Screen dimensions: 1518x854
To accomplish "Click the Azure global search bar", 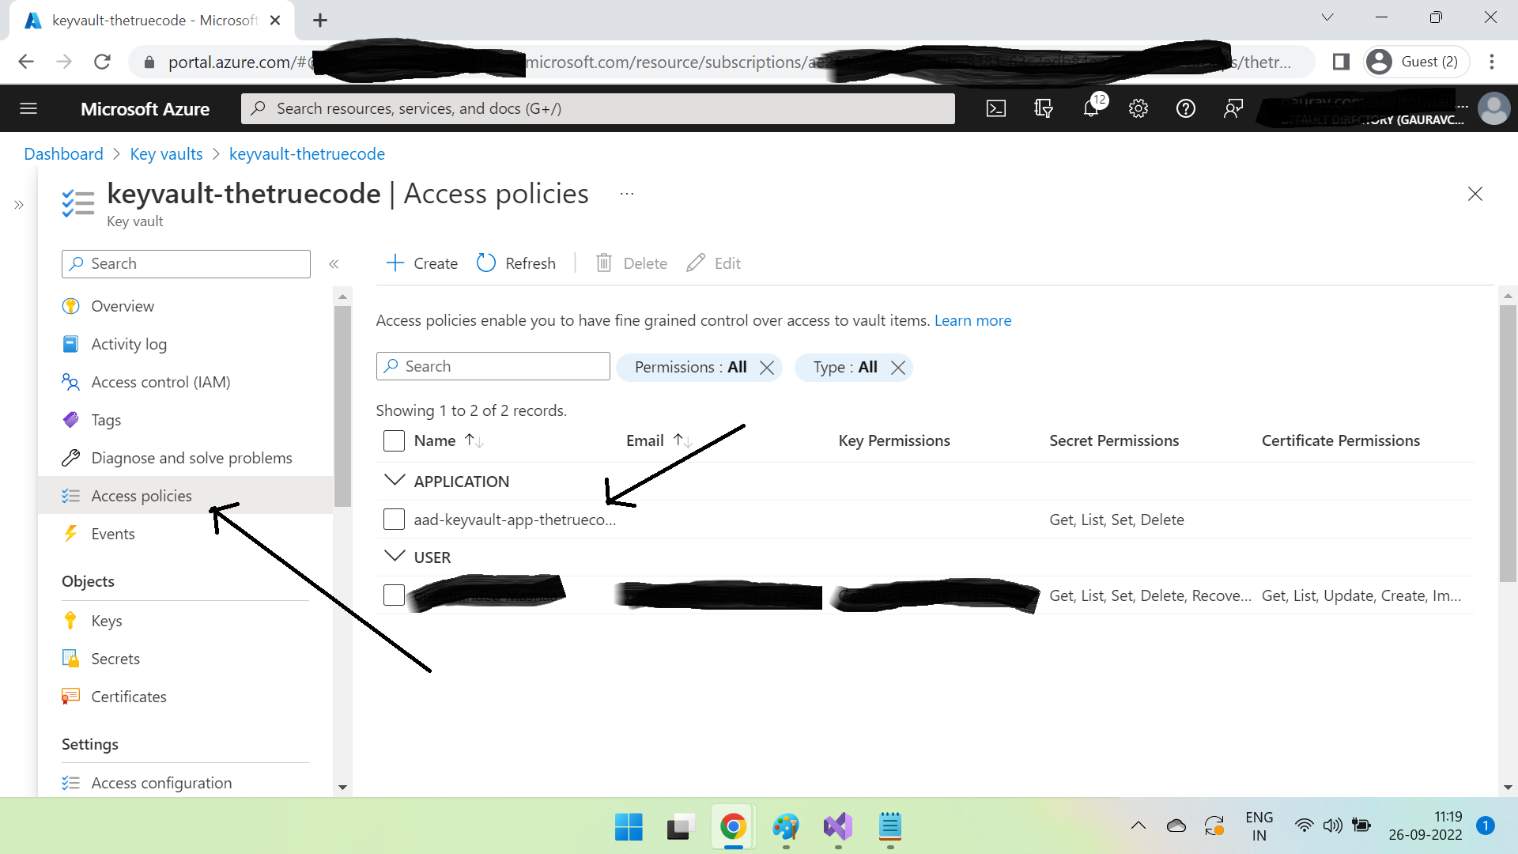I will (598, 109).
